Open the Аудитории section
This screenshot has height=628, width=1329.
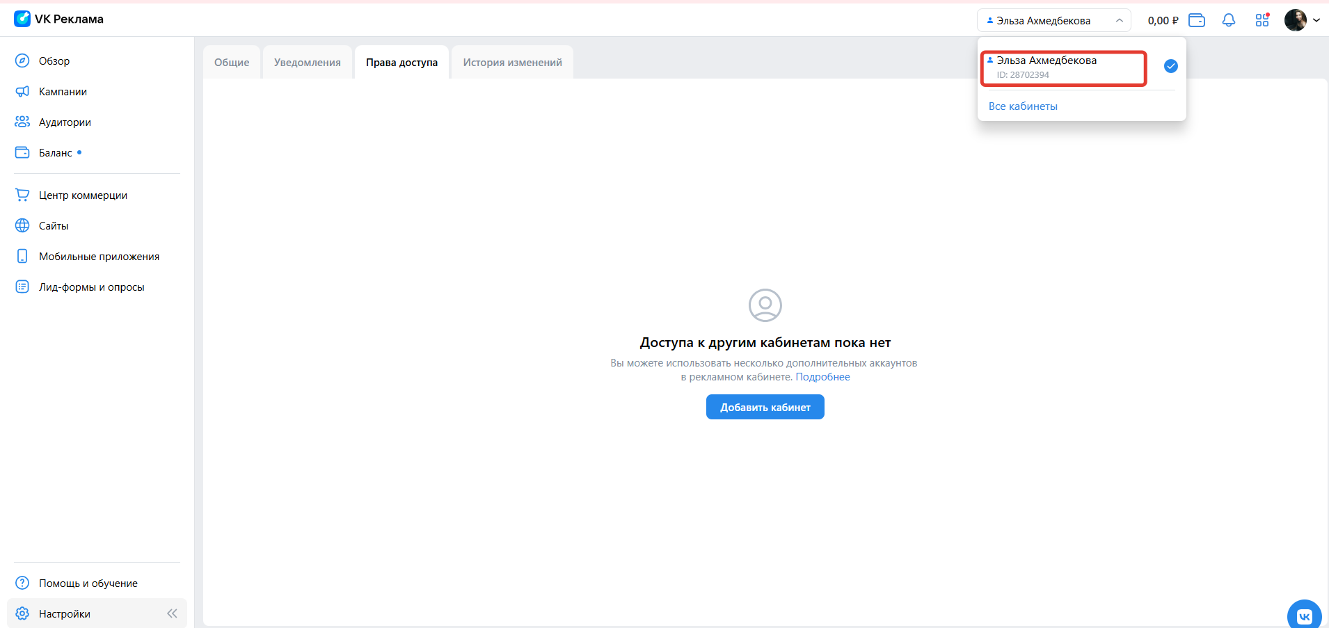pyautogui.click(x=63, y=122)
